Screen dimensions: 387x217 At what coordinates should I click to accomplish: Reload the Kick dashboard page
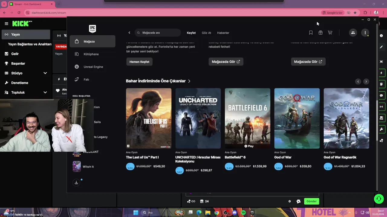tap(19, 13)
